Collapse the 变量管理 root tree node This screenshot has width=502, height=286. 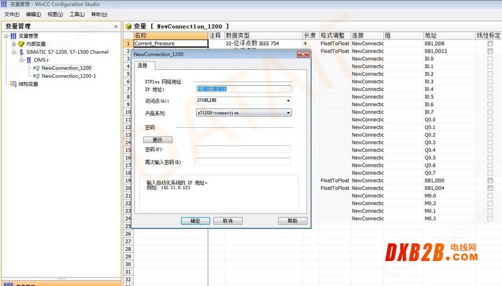point(6,36)
